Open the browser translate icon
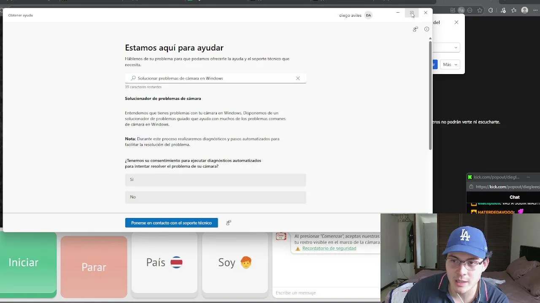 pyautogui.click(x=462, y=10)
